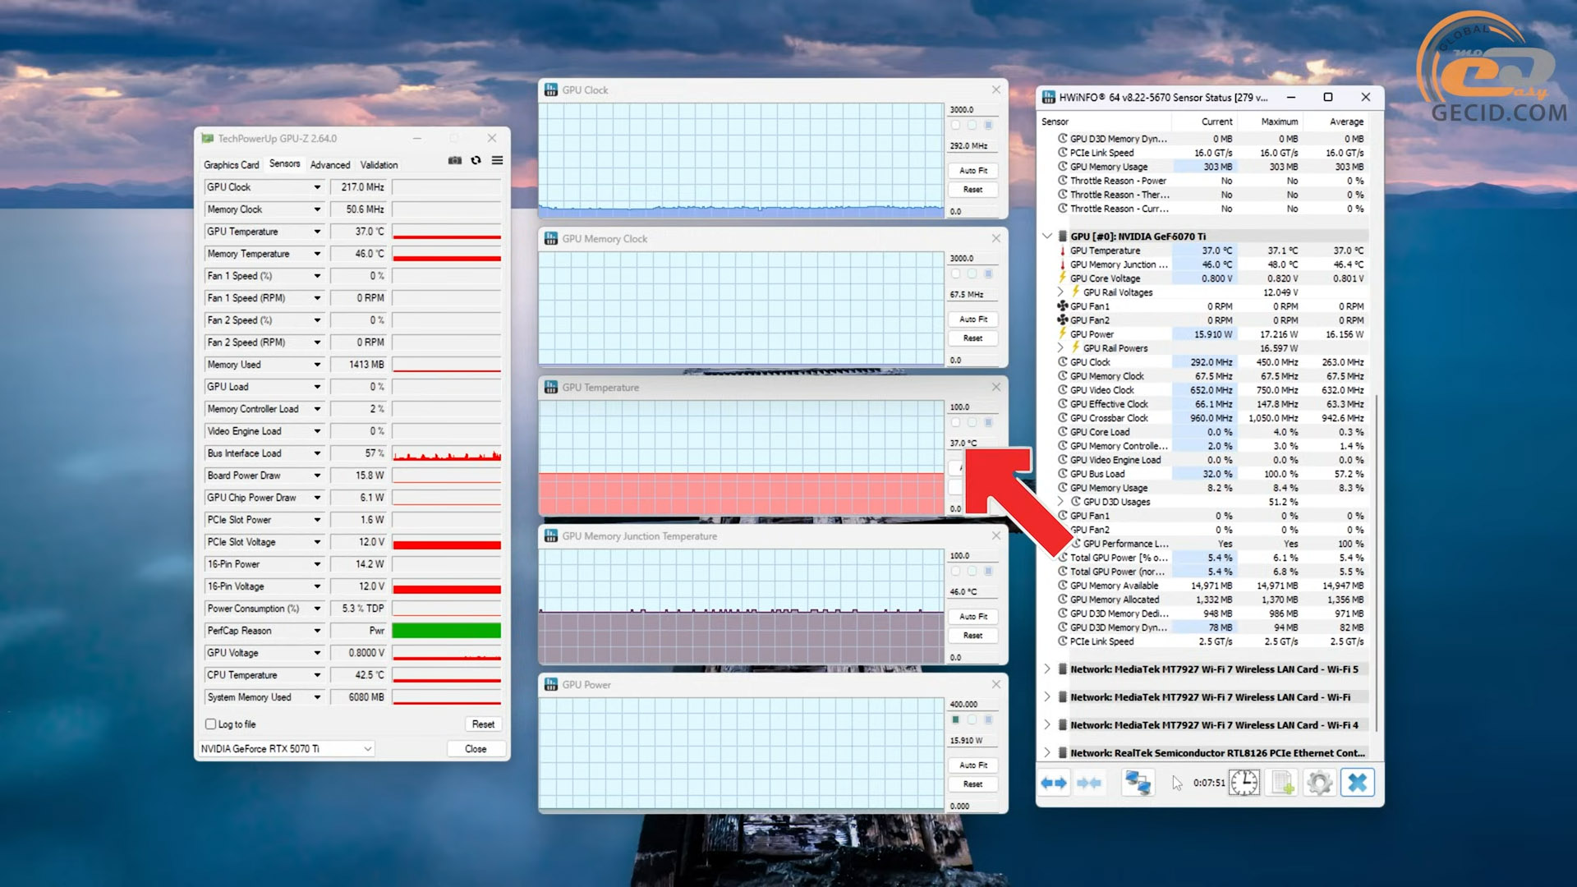
Task: Open the NVIDIA GeForce RTX 5070 Ti selector
Action: [287, 749]
